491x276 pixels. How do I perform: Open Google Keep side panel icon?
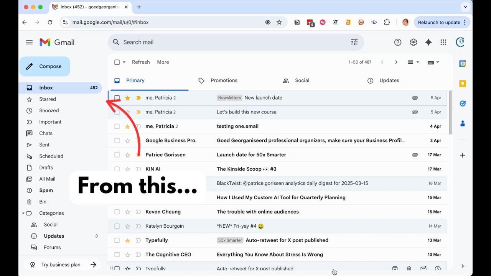tap(463, 84)
